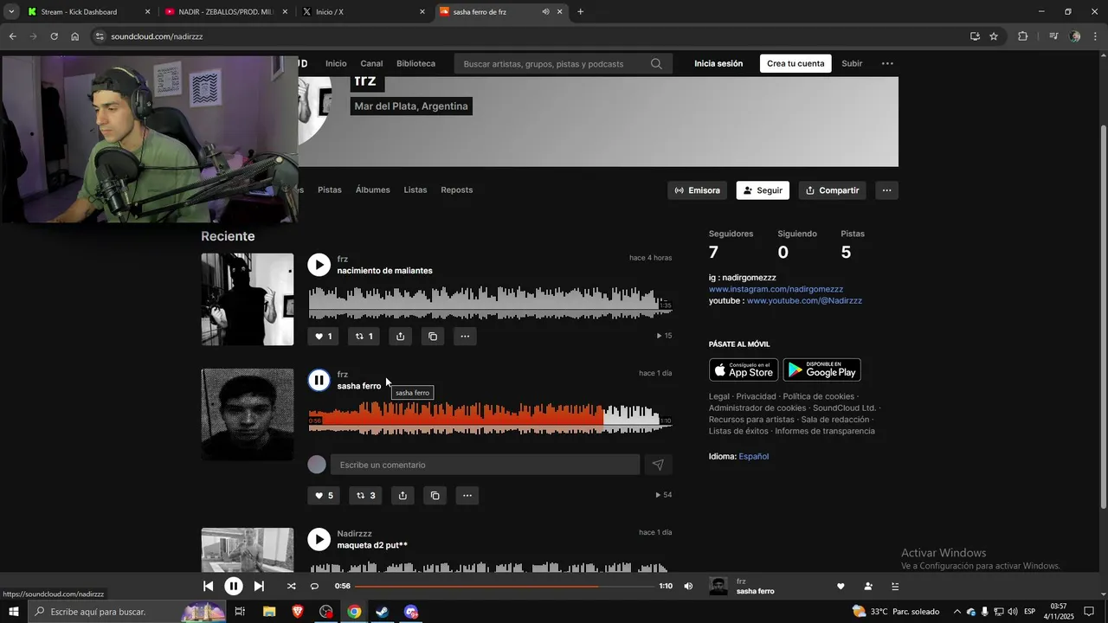
Task: Seek within sasha ferro waveform
Action: click(490, 418)
